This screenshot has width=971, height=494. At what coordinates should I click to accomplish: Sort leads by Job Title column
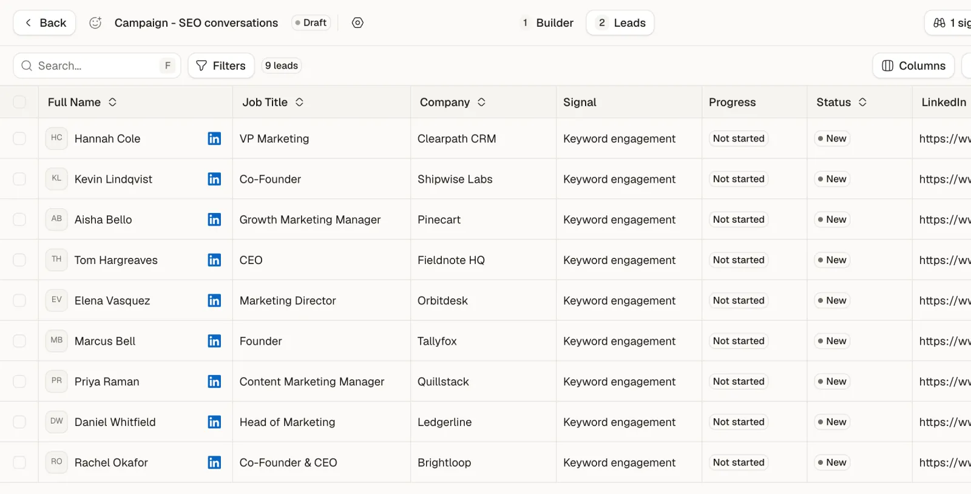click(x=299, y=102)
